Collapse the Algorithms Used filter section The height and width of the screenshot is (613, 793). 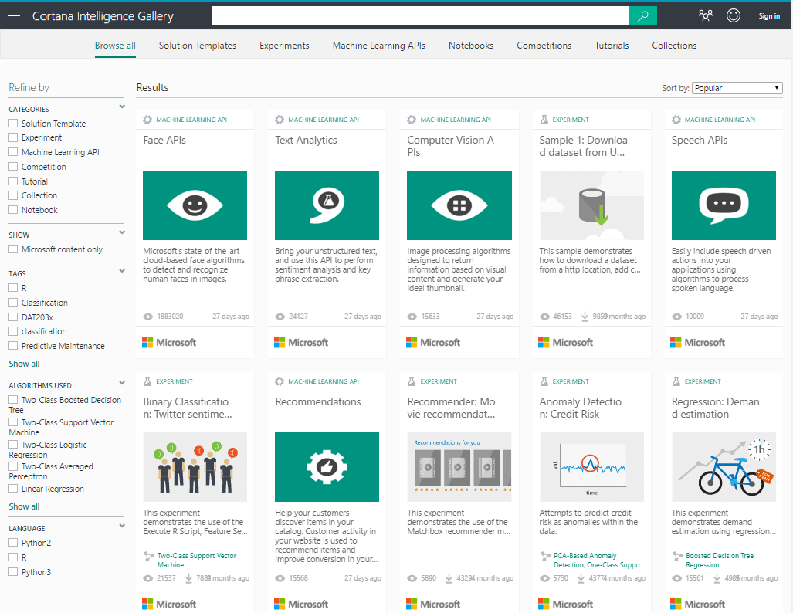point(122,383)
